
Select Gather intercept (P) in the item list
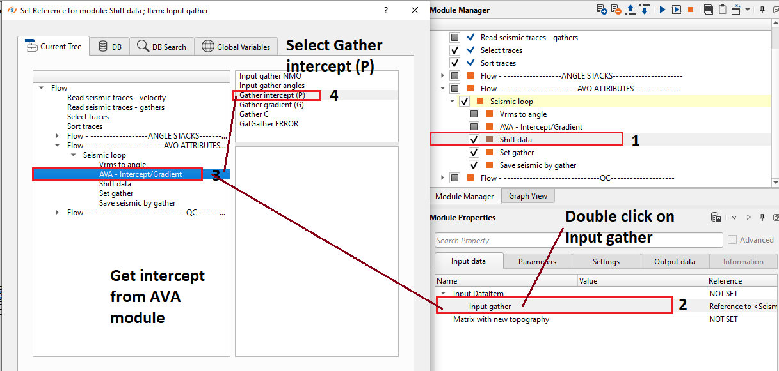point(272,95)
